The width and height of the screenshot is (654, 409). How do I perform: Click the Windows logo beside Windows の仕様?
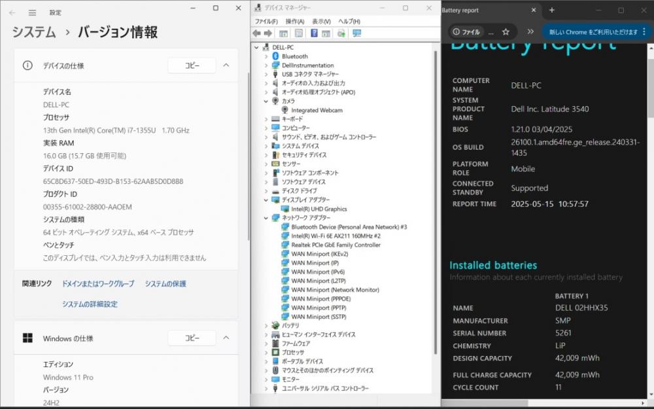coord(27,338)
